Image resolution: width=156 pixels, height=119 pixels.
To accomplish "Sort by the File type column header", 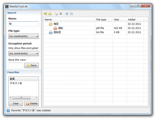I will point(104,20).
